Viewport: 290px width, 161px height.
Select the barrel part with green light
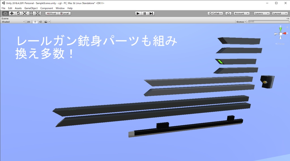[236, 61]
